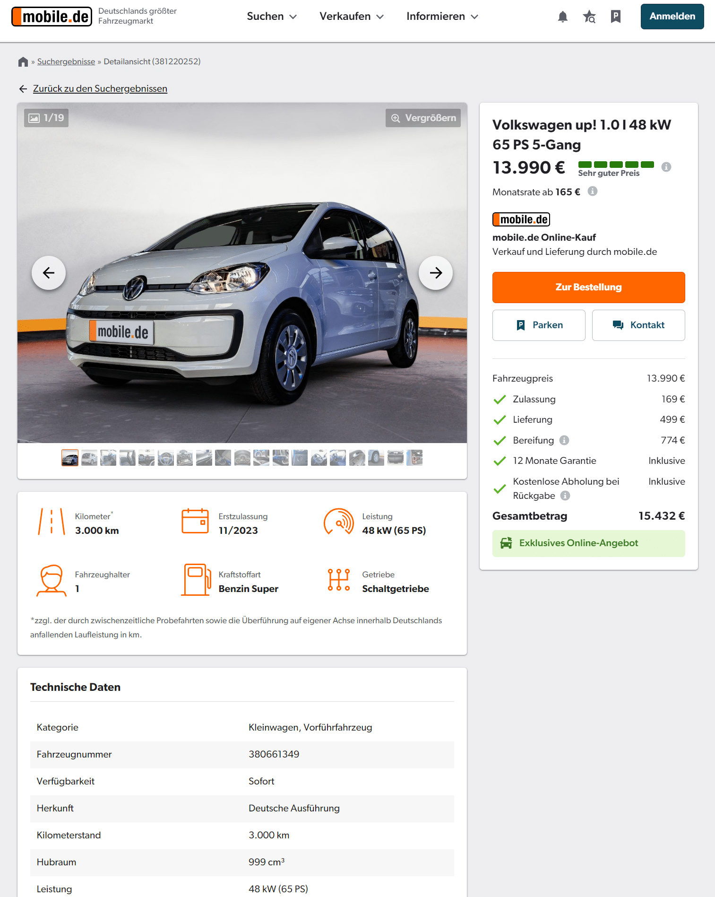Open info icon next to Bereifung

pos(564,440)
